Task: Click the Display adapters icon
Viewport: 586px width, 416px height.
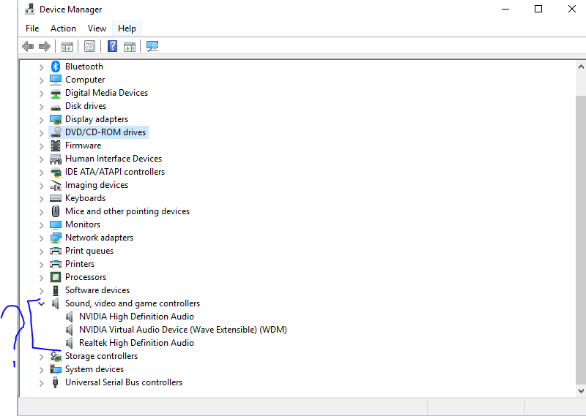Action: coord(56,119)
